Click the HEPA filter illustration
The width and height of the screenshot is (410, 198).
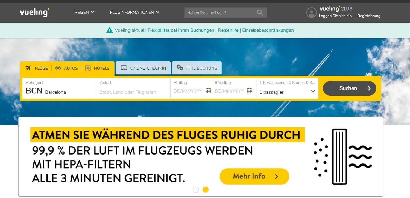343,156
